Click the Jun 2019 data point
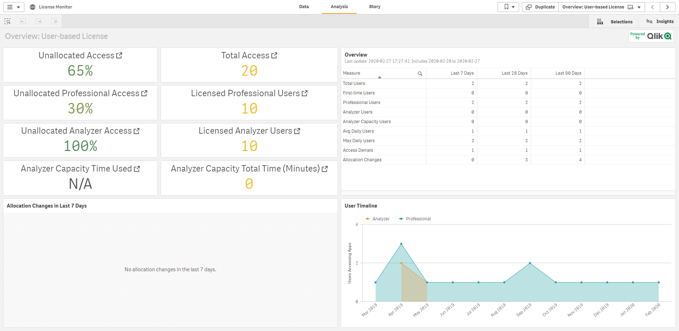Viewport: 679px width, 331px height. (x=453, y=282)
